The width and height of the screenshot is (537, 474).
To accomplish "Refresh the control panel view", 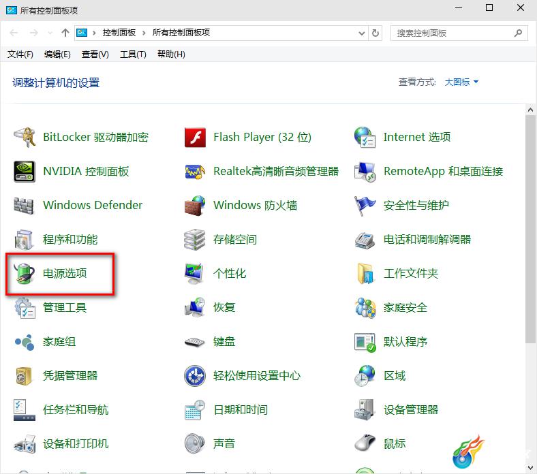I will pos(375,33).
